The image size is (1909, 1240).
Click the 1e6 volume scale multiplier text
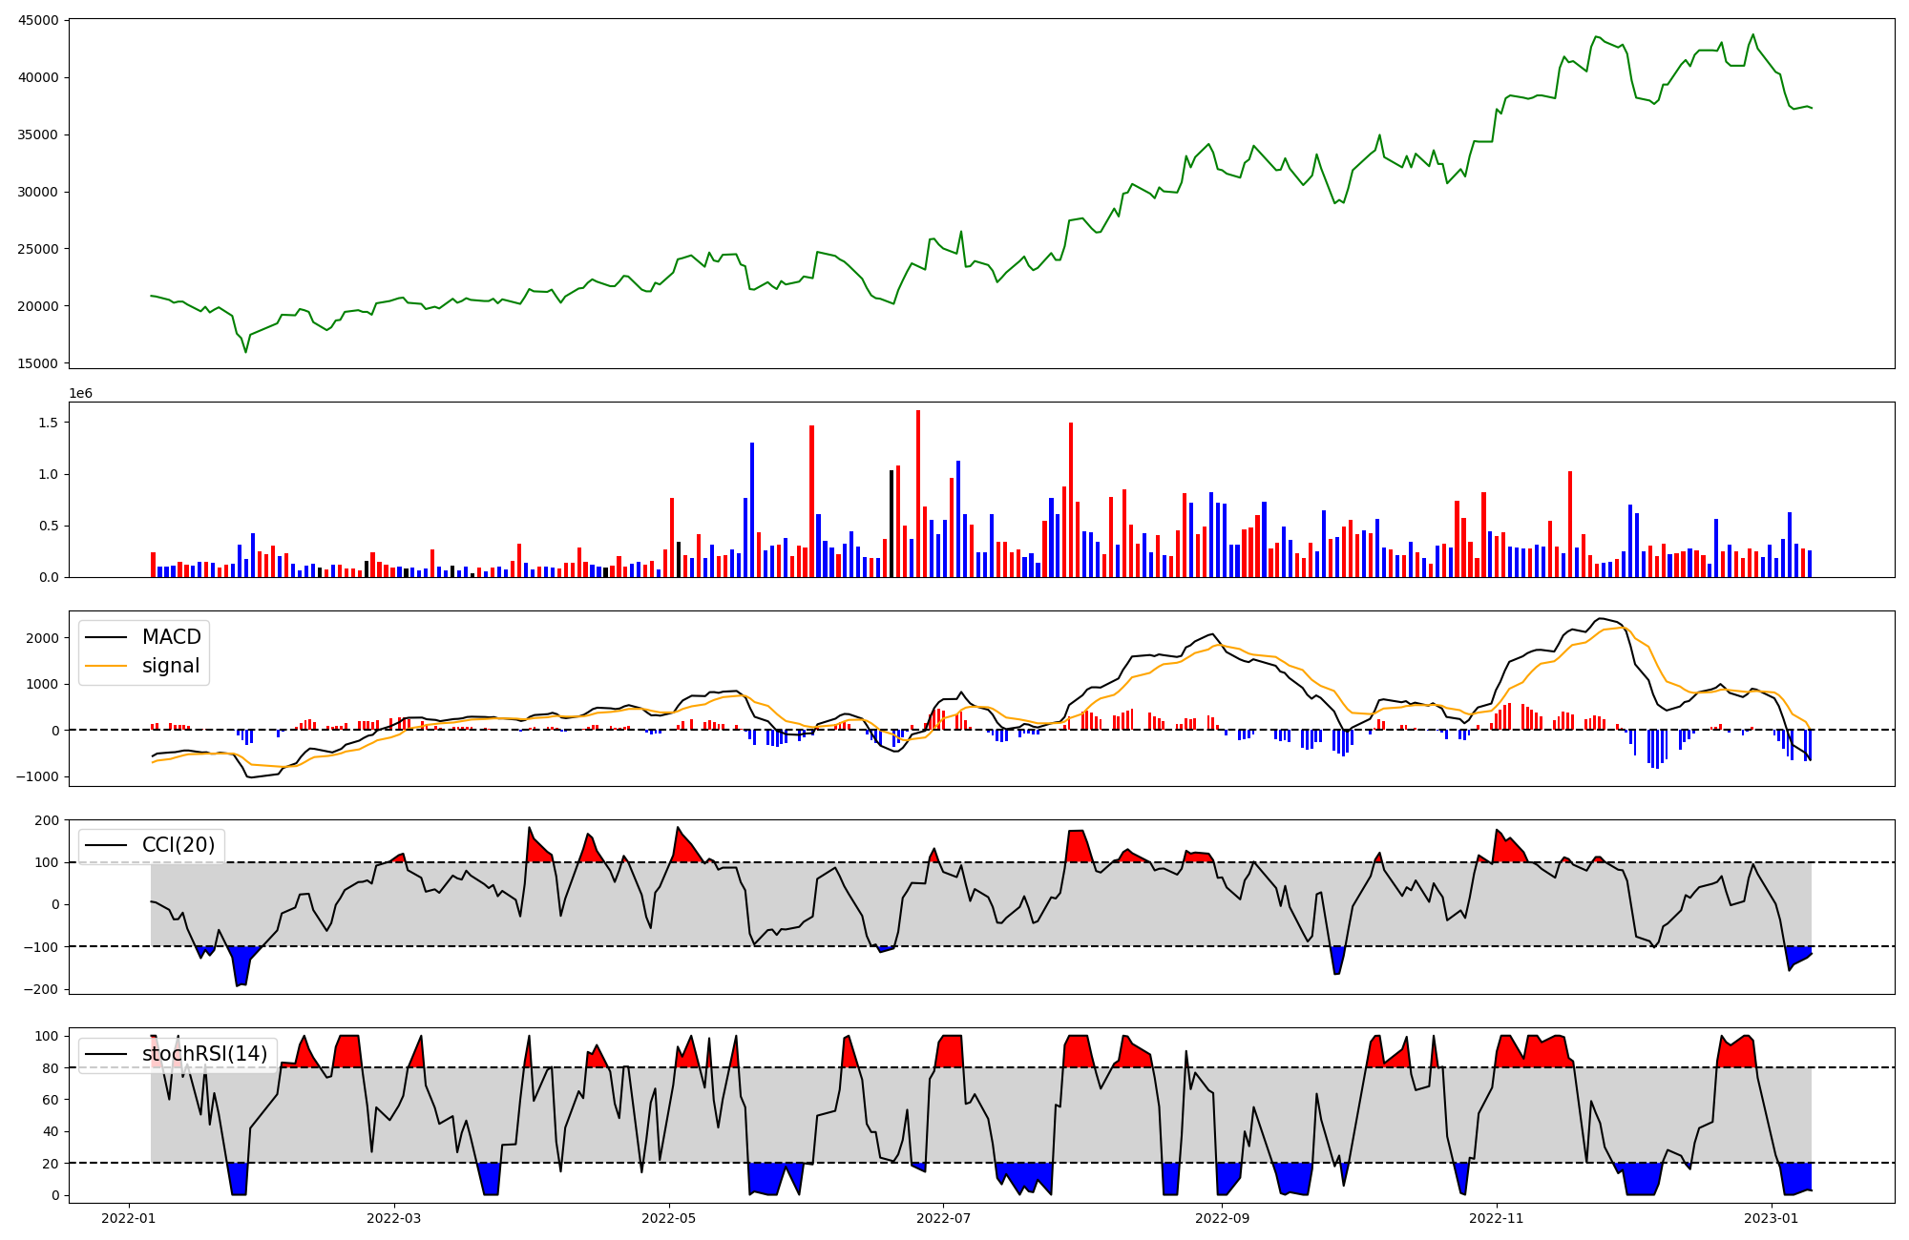click(80, 393)
